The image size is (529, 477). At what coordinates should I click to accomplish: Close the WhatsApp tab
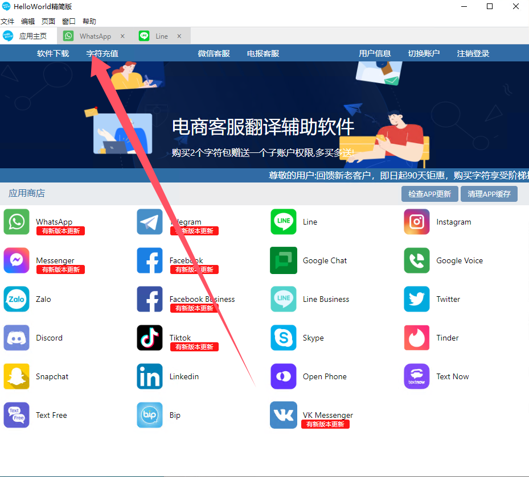coord(122,36)
